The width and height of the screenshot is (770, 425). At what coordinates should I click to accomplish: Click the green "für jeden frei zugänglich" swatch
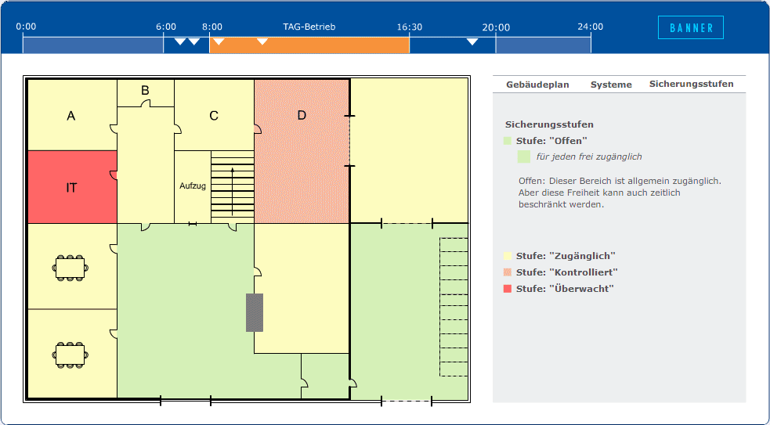point(524,157)
